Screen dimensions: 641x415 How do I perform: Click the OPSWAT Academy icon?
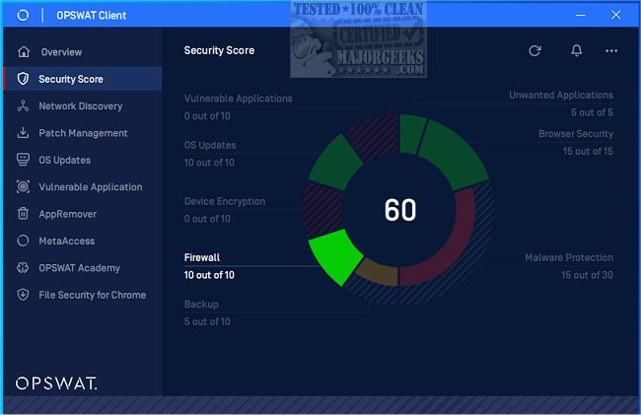pos(23,267)
